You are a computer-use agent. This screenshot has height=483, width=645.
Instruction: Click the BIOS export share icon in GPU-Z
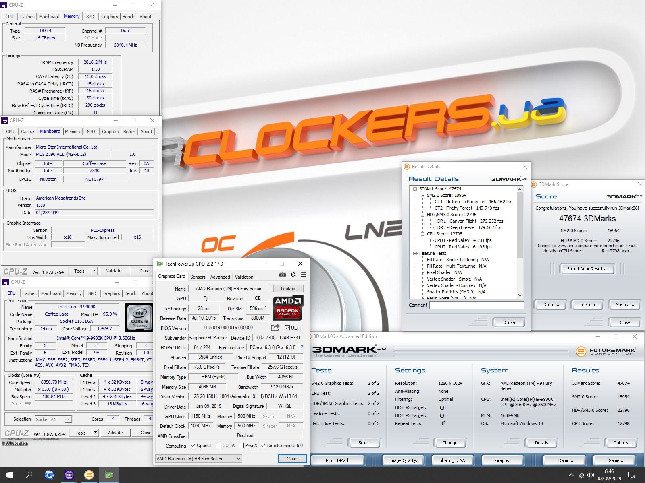pyautogui.click(x=276, y=328)
